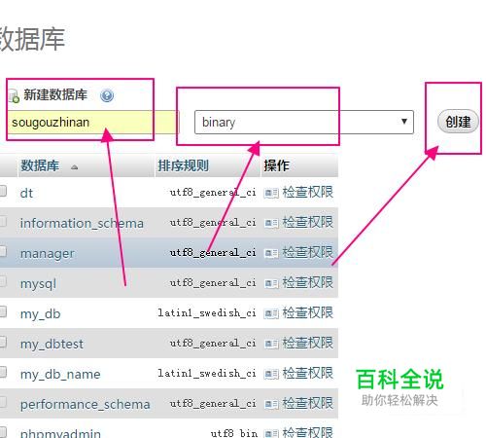Click the 操作 column header

276,165
